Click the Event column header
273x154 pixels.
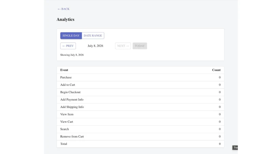tap(64, 70)
